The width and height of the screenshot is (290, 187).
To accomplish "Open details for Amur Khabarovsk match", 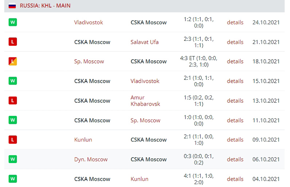I will (235, 101).
